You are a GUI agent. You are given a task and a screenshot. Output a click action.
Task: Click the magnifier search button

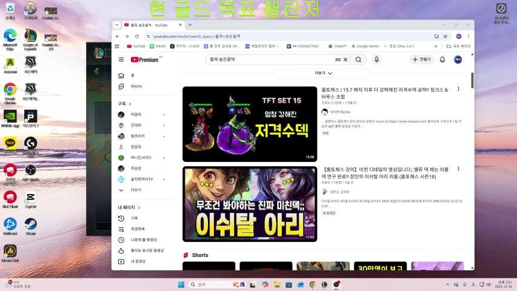coord(358,59)
